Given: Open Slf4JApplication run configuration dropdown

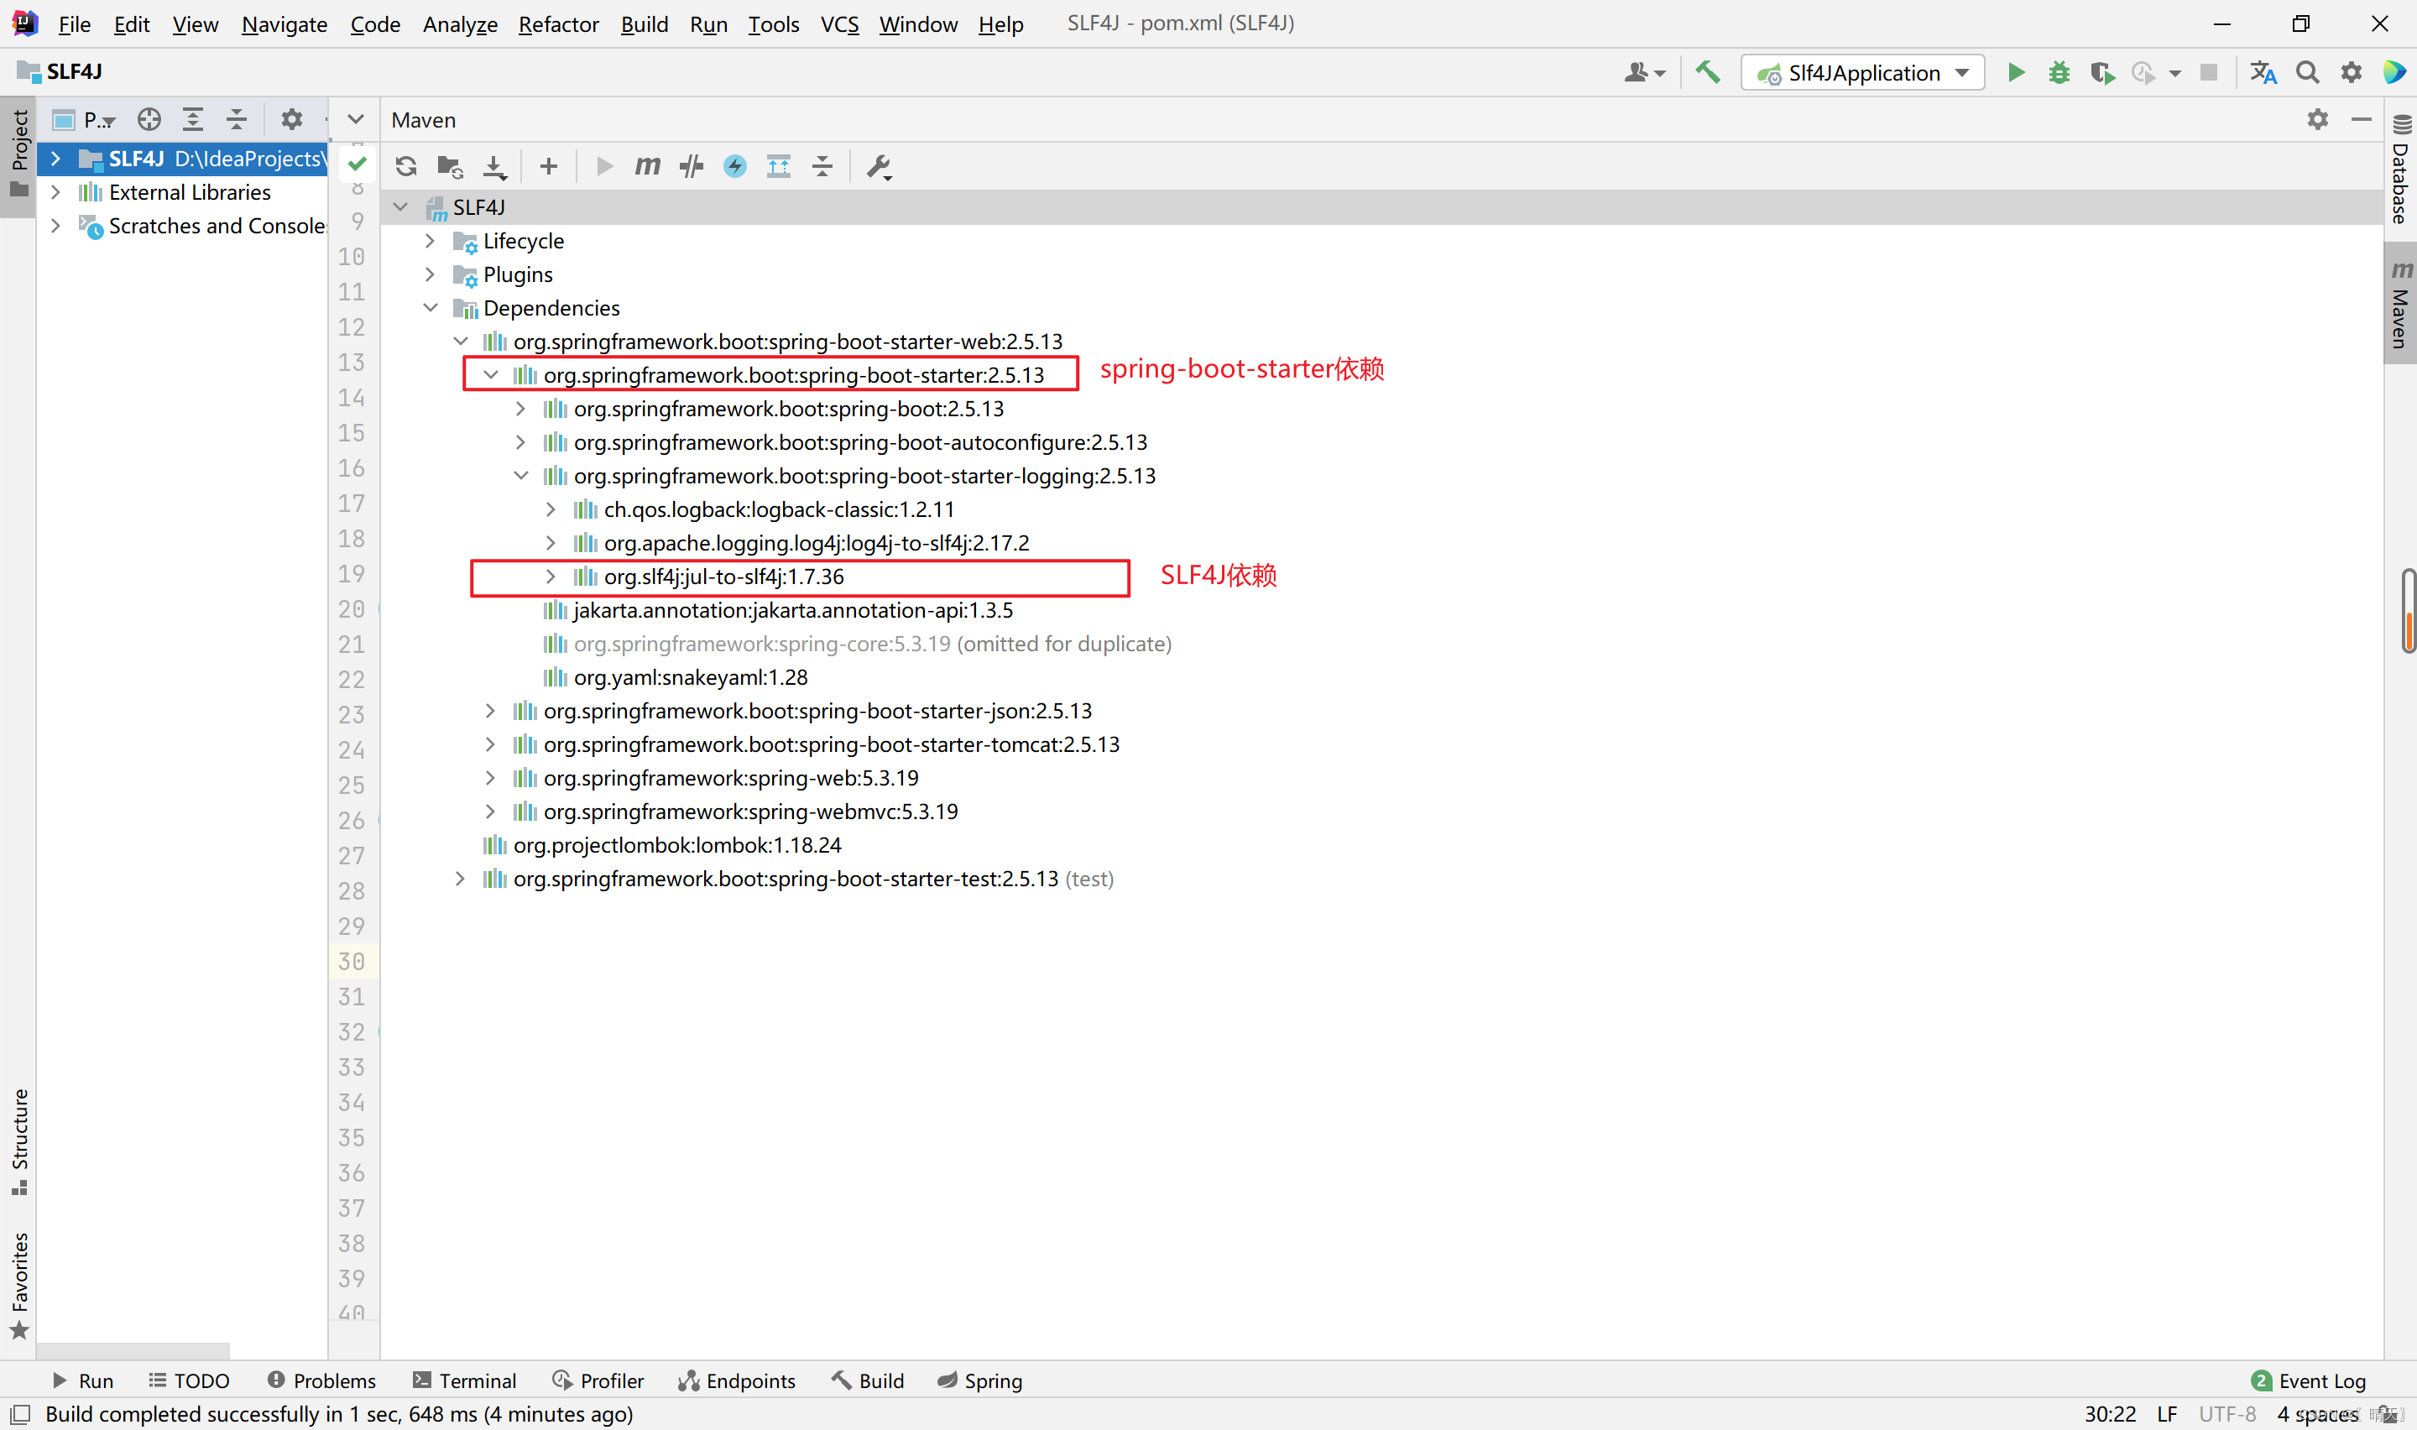Looking at the screenshot, I should (1862, 72).
